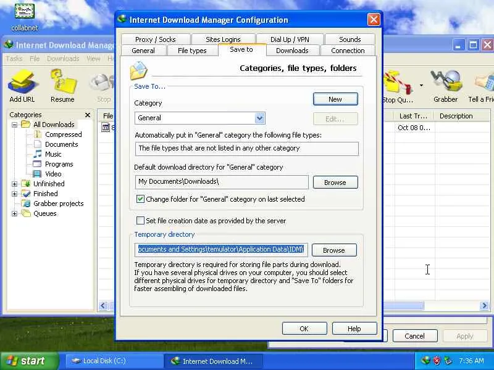494x370 pixels.
Task: Select the Compressed category folder icon
Action: point(38,134)
